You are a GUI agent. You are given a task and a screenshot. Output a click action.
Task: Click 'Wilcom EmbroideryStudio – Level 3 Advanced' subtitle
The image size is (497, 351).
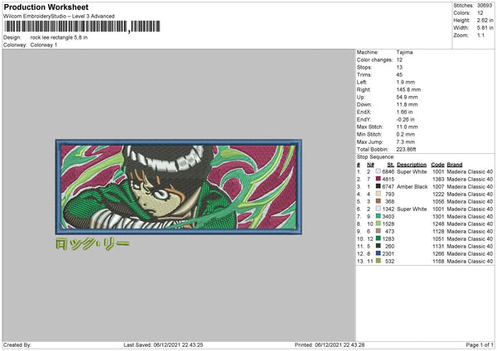59,17
